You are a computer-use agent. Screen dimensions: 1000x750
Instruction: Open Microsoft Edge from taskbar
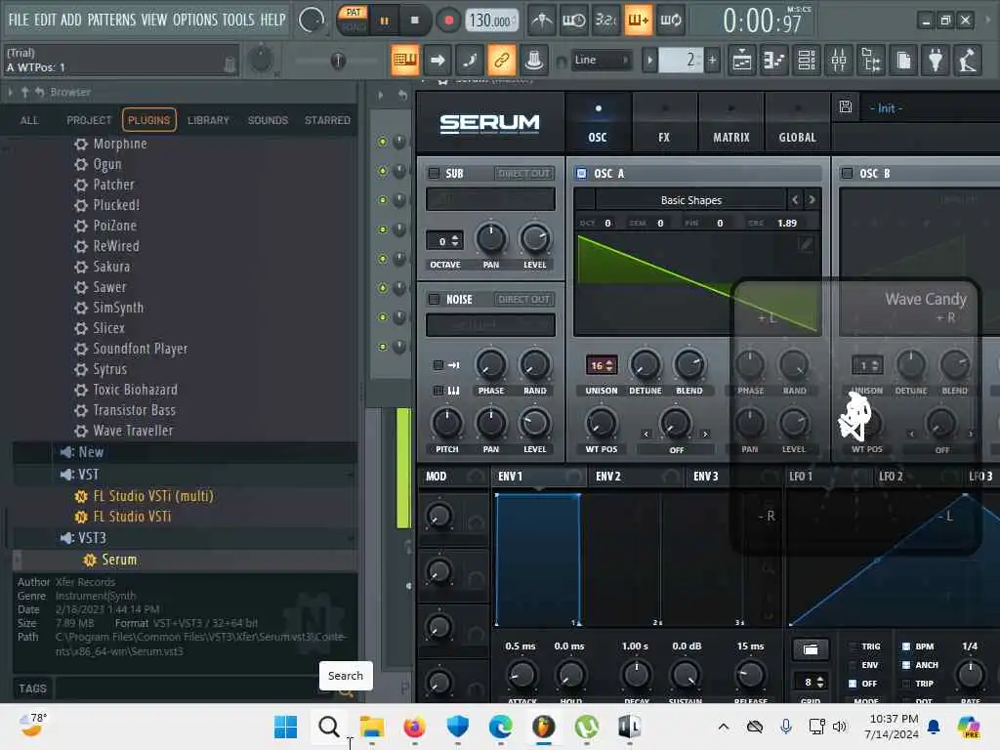501,727
